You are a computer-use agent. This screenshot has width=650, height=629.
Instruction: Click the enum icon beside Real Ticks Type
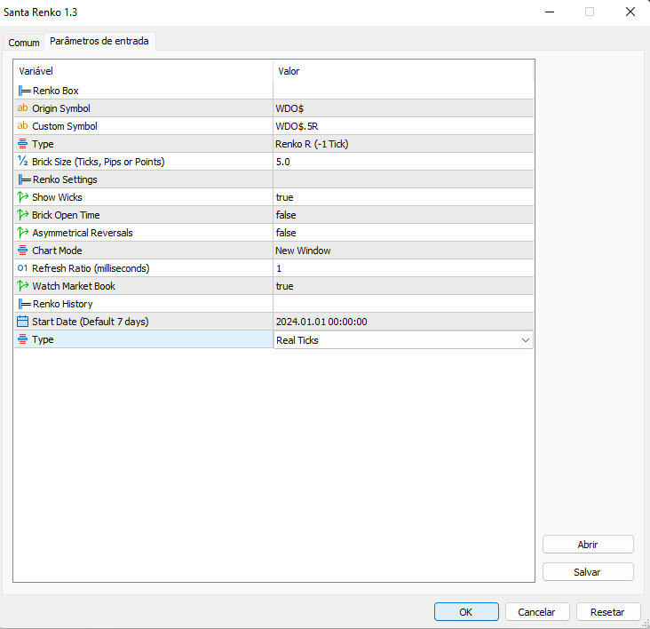click(23, 339)
